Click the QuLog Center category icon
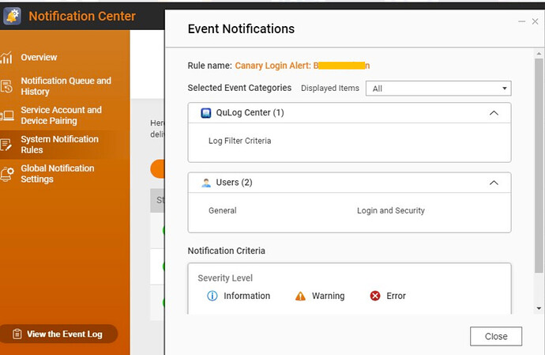The width and height of the screenshot is (545, 355). coord(206,113)
